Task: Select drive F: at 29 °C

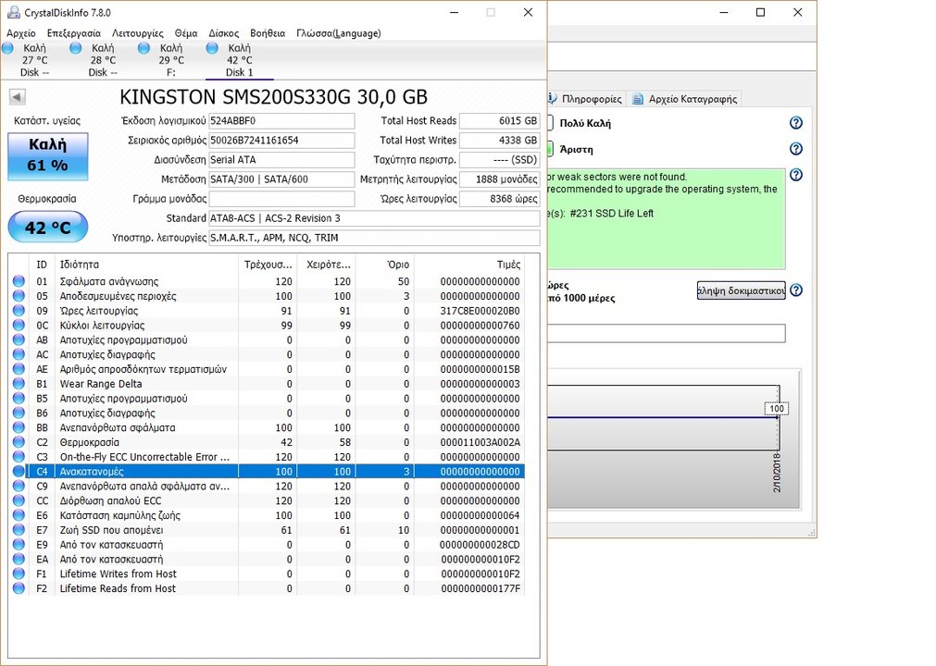Action: click(x=170, y=59)
